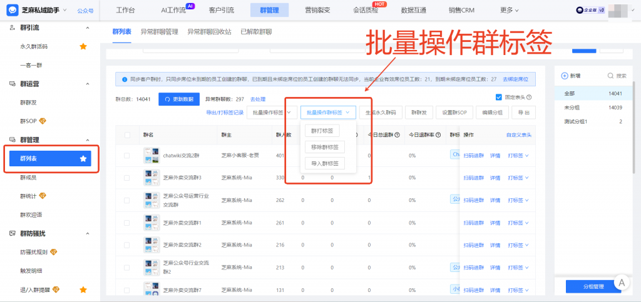
Task: Switch to the 已解散群聊 tab
Action: pos(256,31)
